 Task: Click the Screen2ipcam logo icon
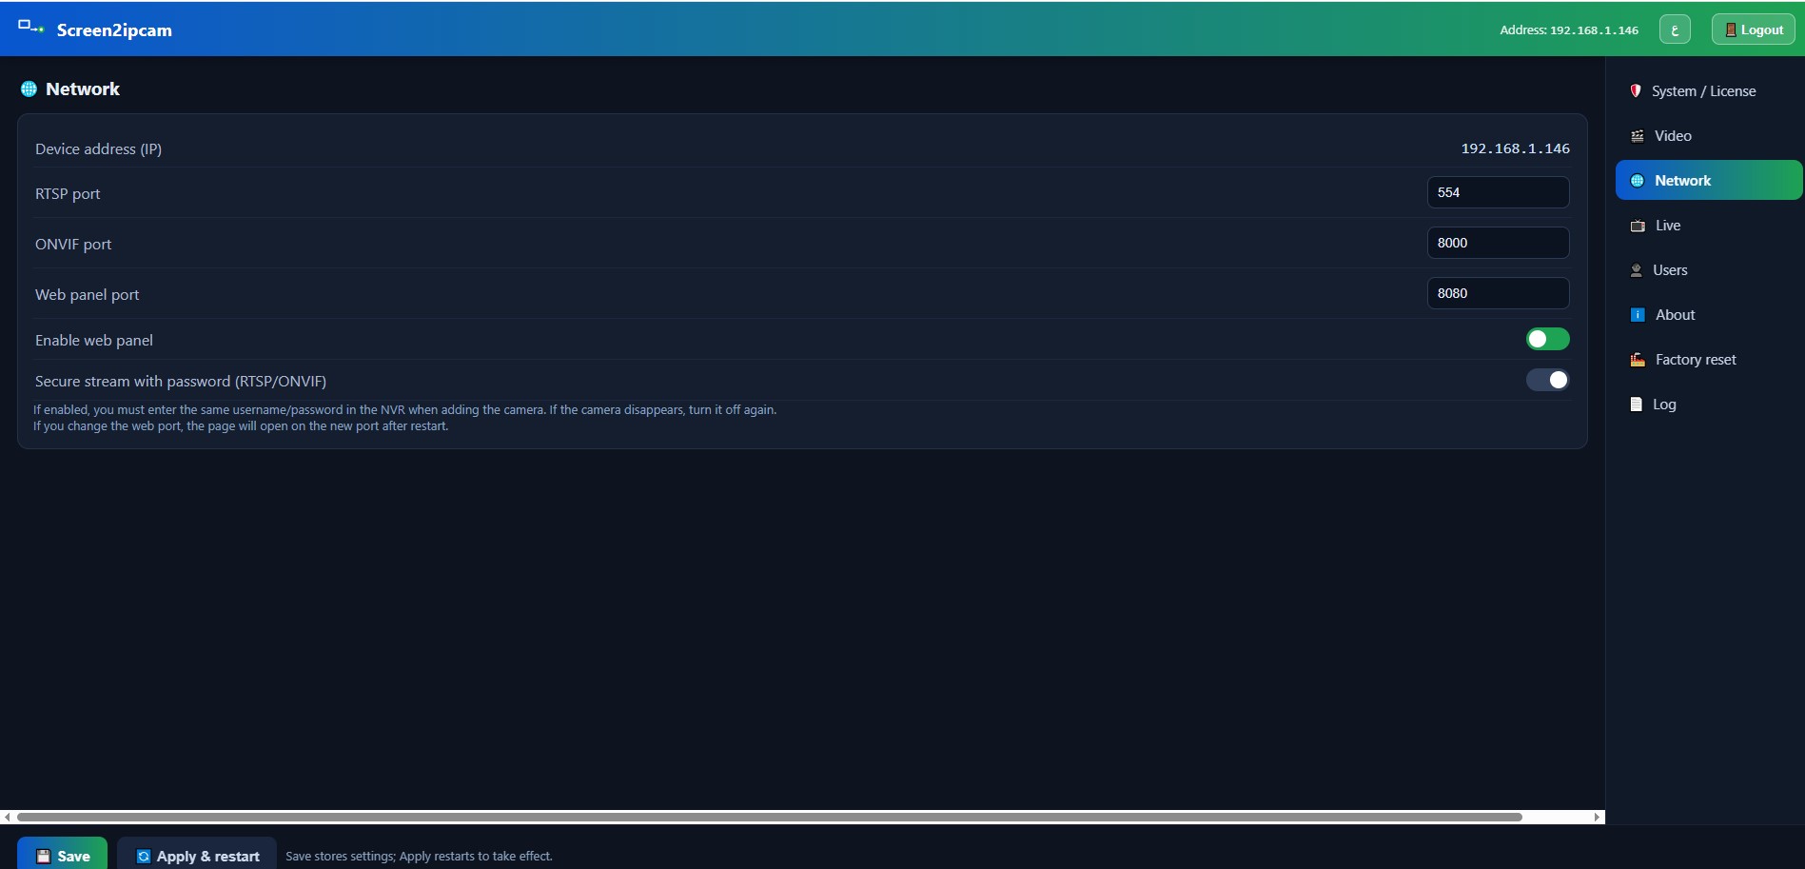[31, 28]
